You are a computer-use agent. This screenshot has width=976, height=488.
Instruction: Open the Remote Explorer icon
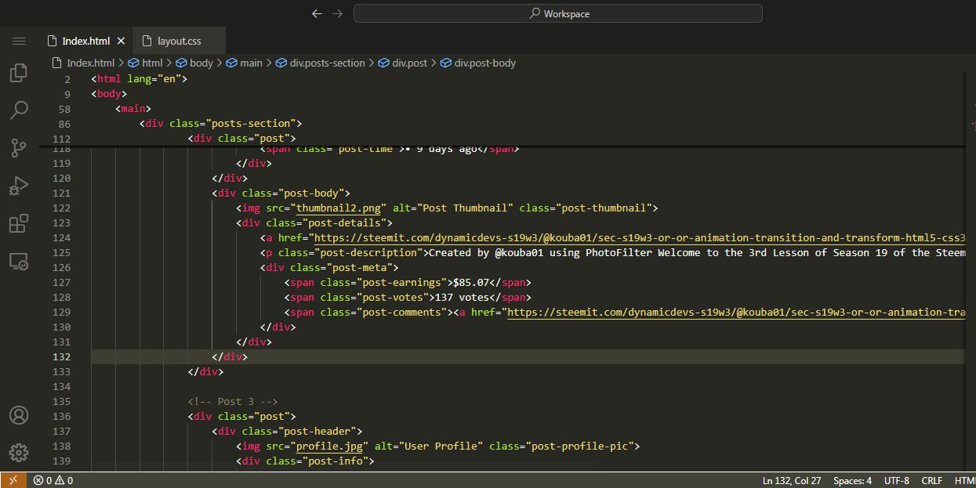pos(19,261)
